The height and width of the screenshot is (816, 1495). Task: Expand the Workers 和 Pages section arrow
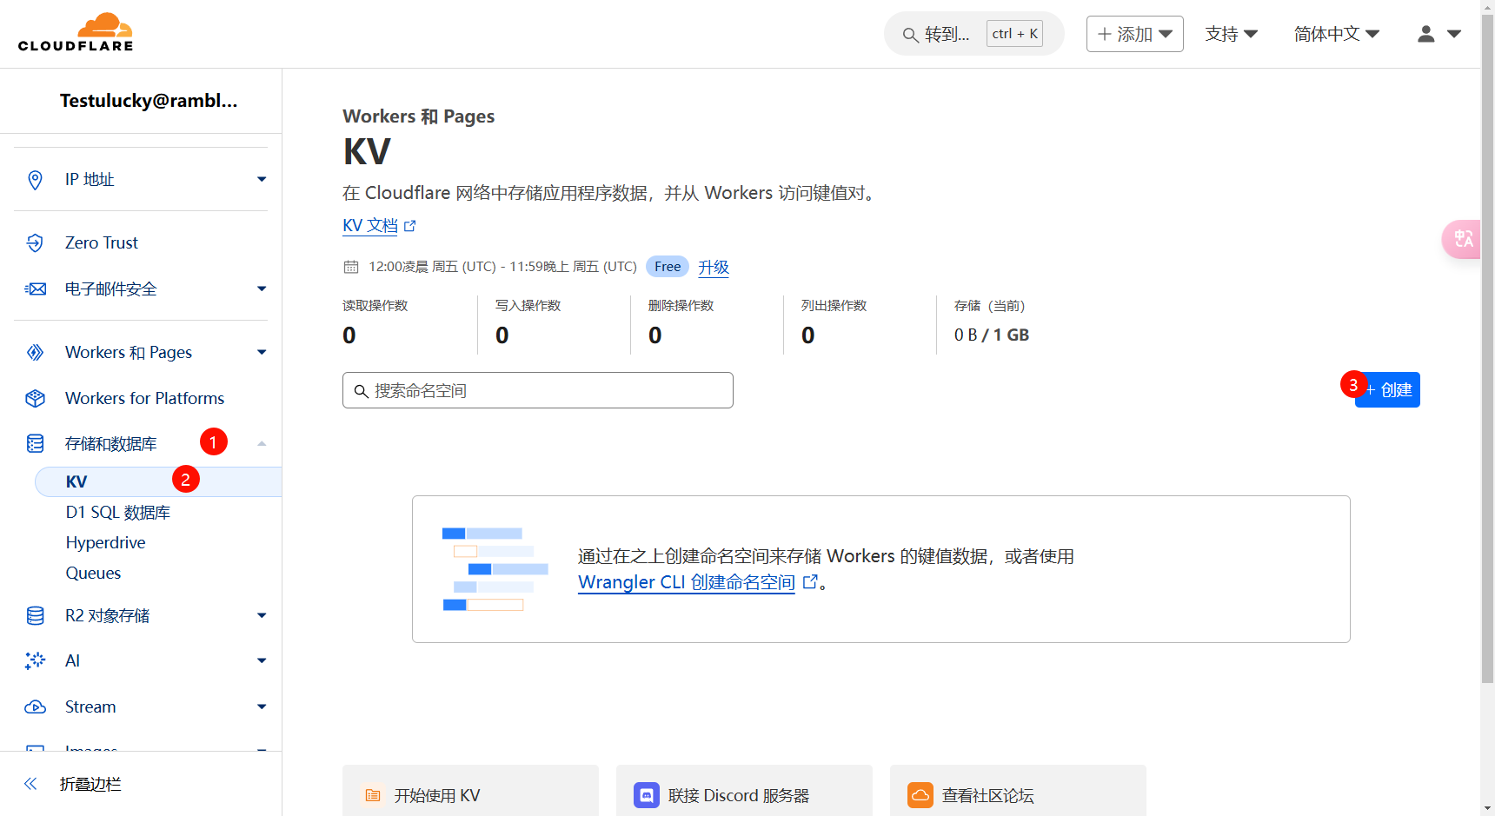pos(262,352)
